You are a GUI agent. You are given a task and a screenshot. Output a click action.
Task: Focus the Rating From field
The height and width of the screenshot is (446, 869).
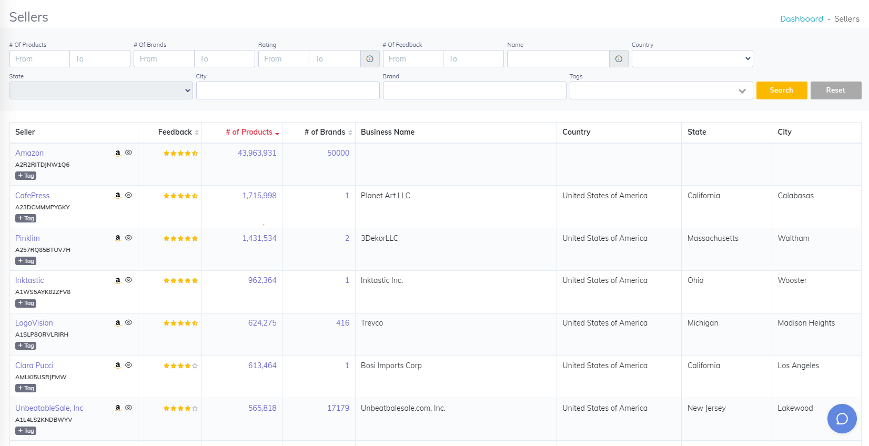pos(284,59)
